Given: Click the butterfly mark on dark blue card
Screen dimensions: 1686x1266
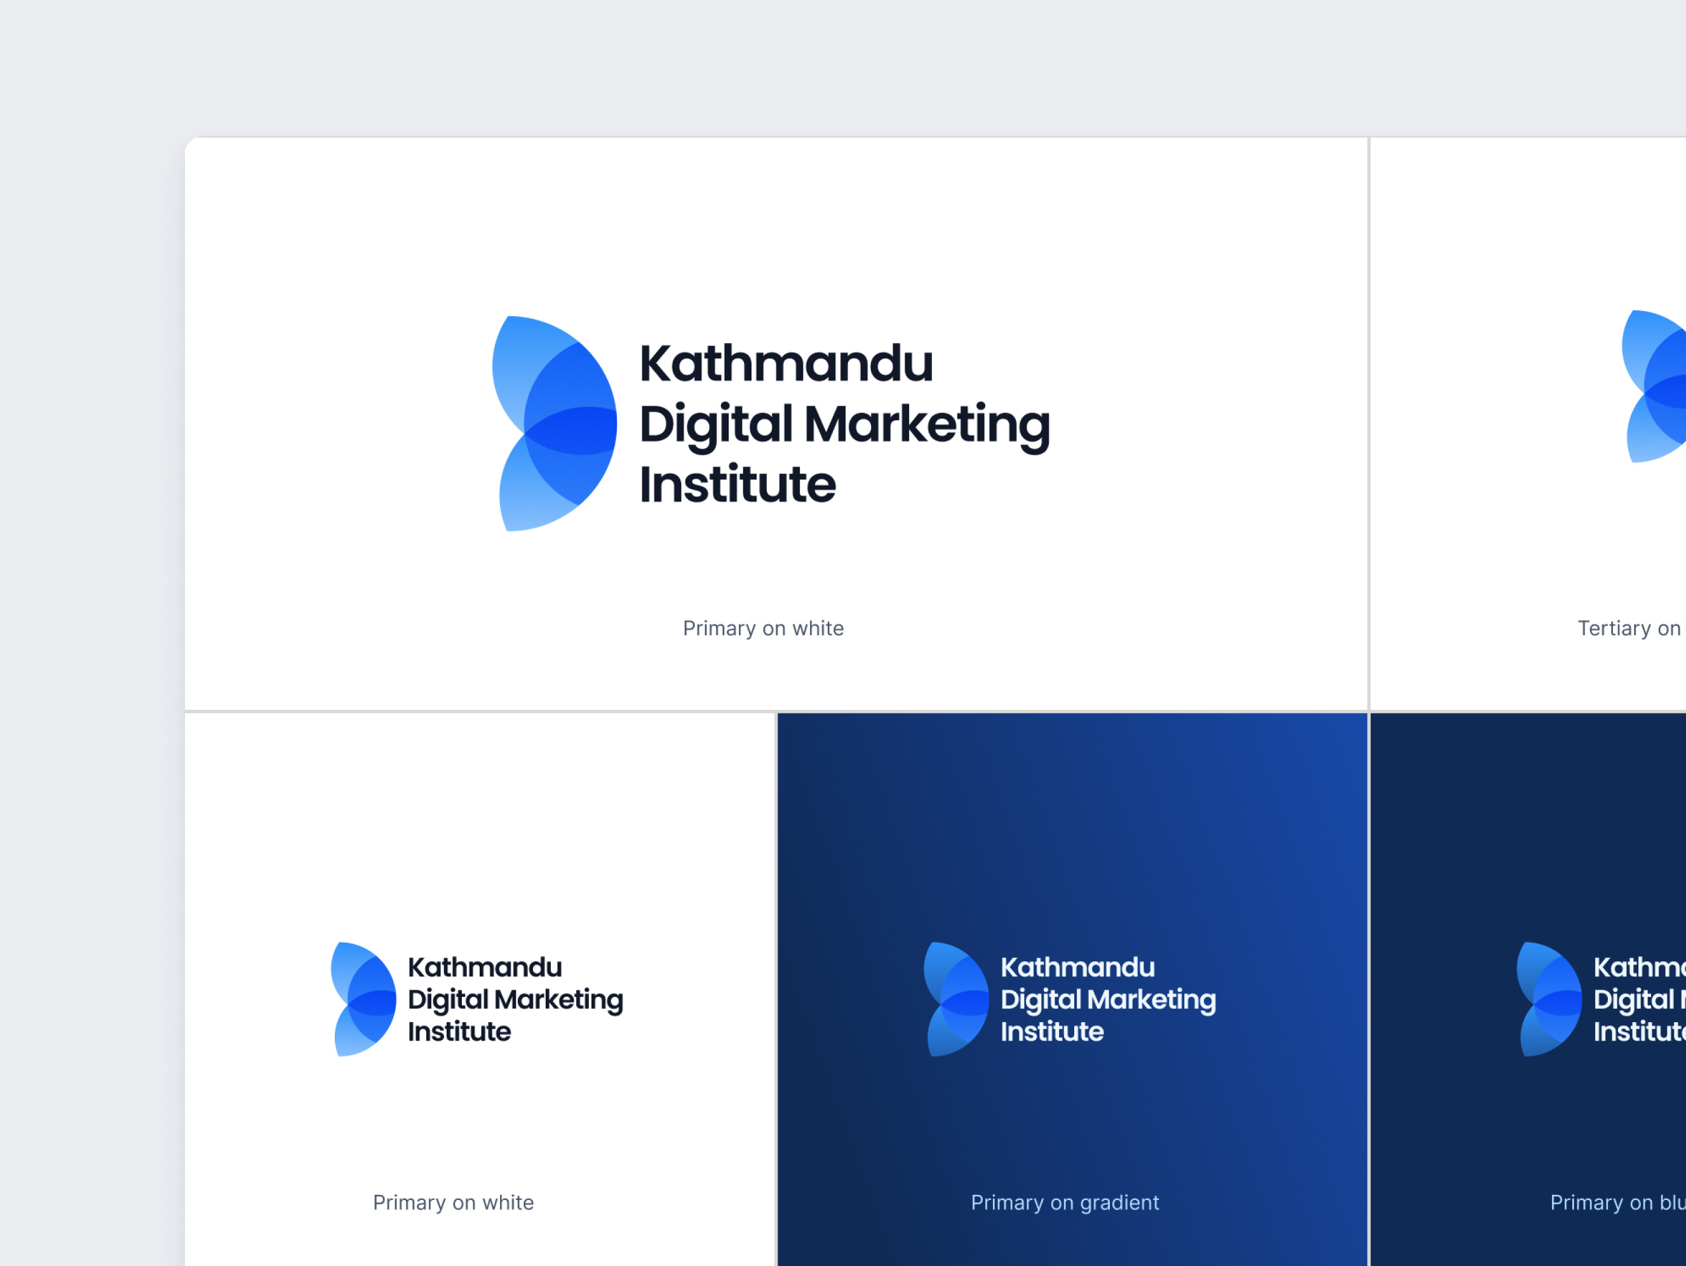Looking at the screenshot, I should (1549, 999).
